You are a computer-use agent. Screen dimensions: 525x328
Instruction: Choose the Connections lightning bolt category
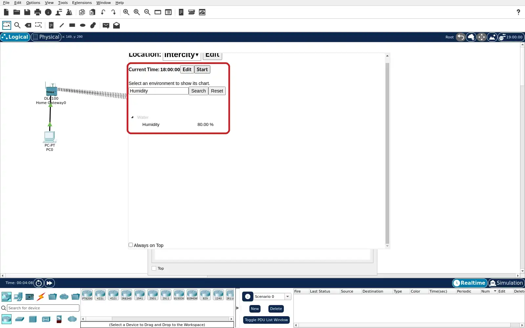point(41,297)
